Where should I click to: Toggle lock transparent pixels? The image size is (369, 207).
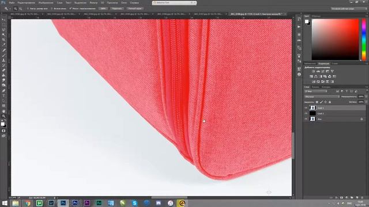click(x=317, y=102)
